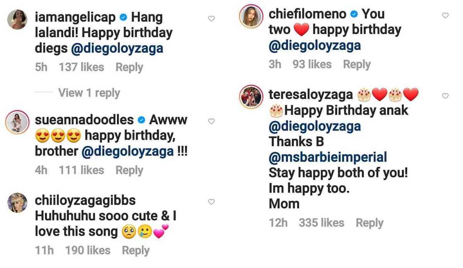Open chiiloyzagagibbs username link

click(x=86, y=200)
